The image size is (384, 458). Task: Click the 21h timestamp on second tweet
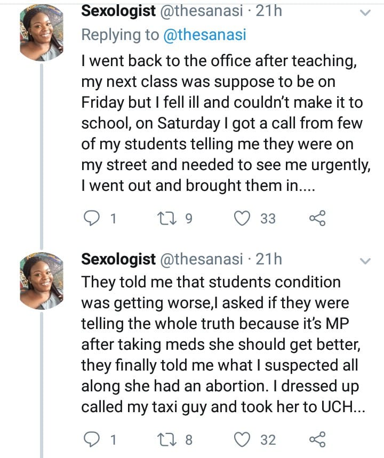pos(269,259)
